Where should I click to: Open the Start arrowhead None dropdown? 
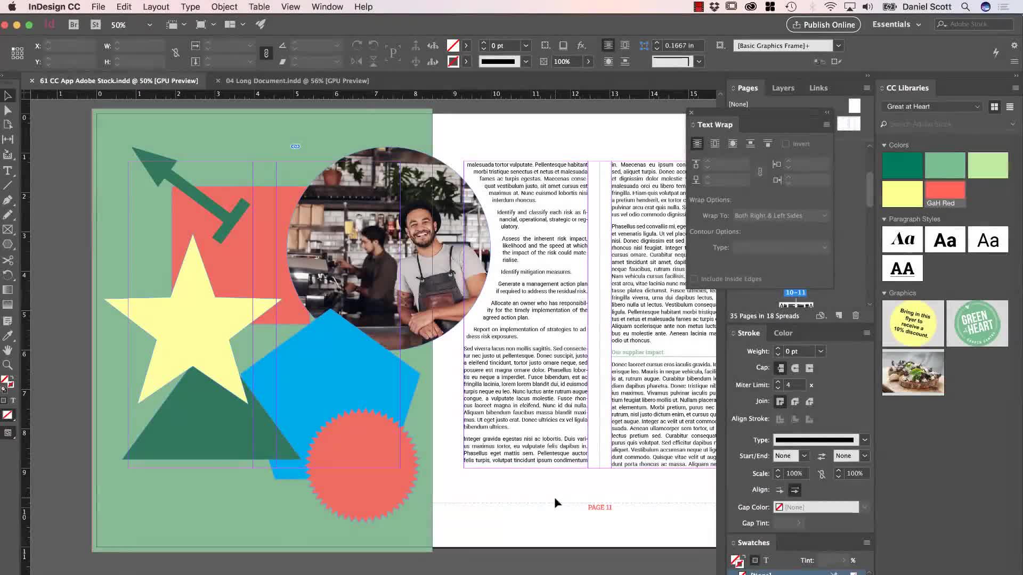click(x=805, y=456)
